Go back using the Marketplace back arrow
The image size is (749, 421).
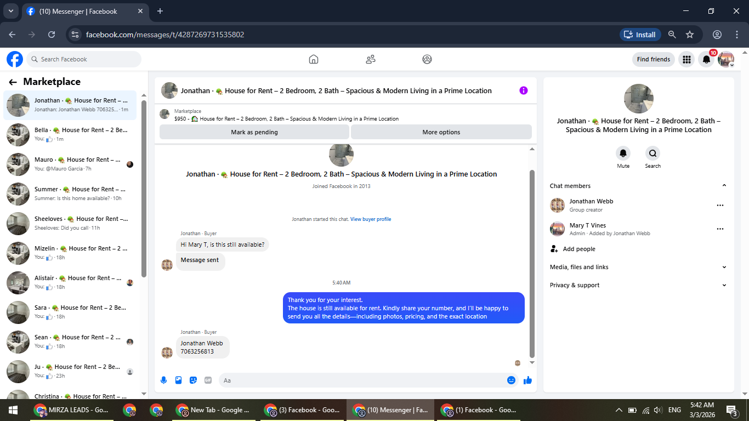coord(13,82)
